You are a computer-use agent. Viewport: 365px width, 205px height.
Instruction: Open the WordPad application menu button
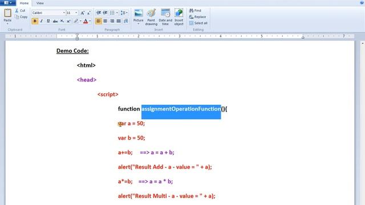click(7, 3)
